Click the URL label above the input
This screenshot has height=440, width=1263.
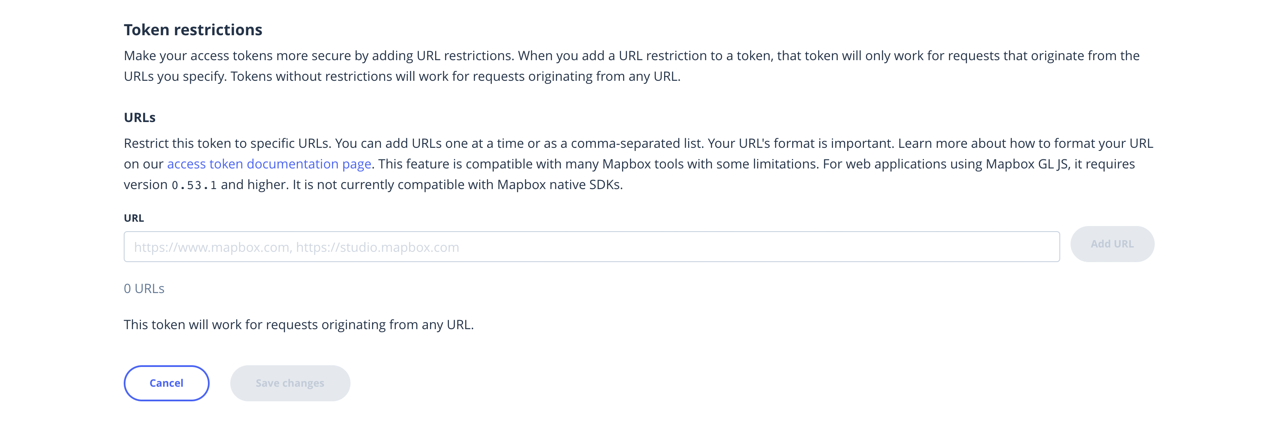coord(133,218)
